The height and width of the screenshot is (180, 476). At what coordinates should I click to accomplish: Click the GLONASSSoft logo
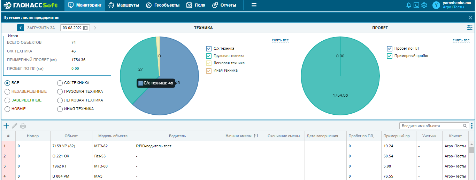[31, 5]
